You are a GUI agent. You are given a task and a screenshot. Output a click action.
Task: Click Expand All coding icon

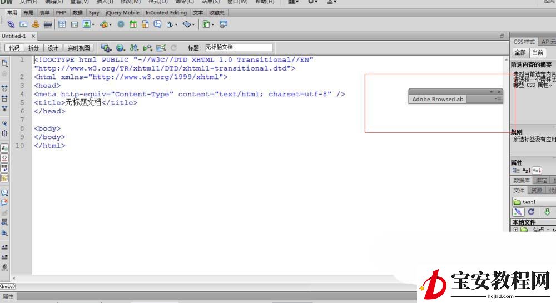coord(4,108)
